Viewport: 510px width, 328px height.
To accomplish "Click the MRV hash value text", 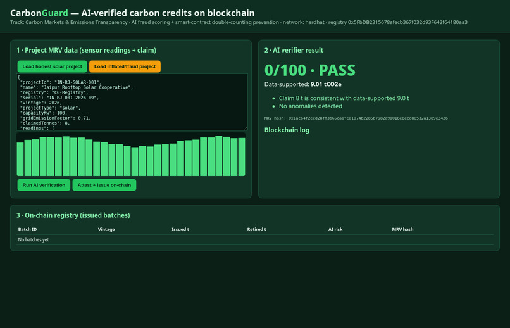I will (368, 118).
